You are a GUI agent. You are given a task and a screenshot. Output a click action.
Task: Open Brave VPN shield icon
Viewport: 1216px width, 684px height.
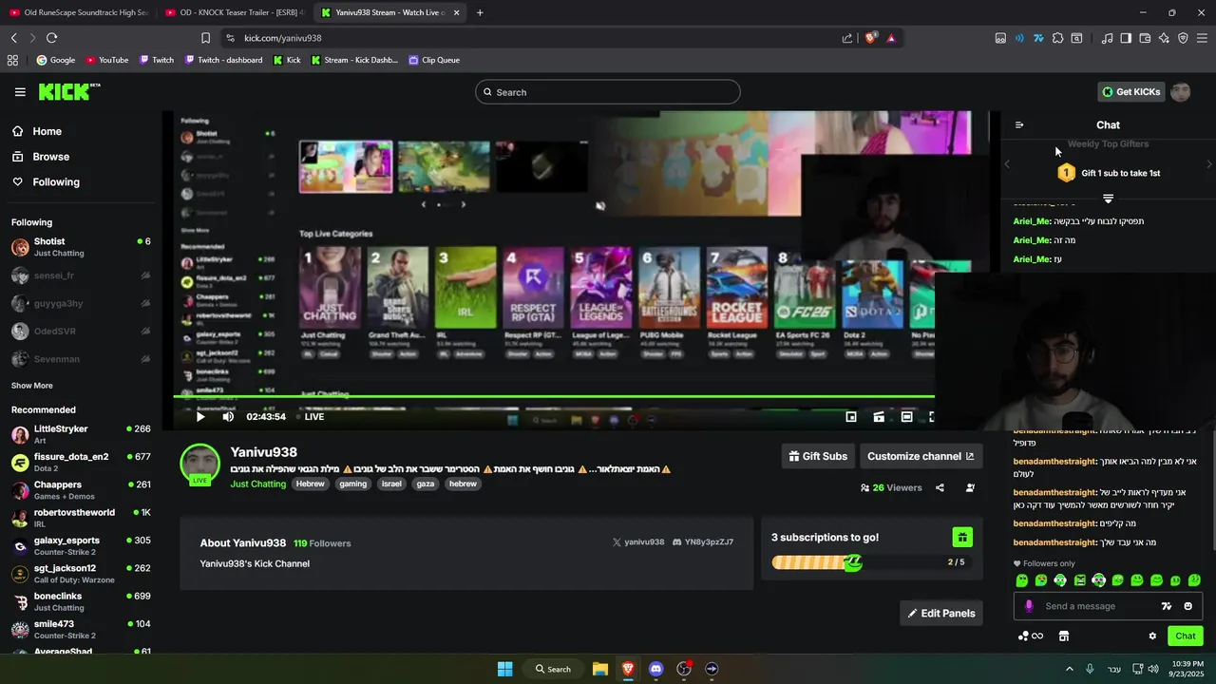1183,38
